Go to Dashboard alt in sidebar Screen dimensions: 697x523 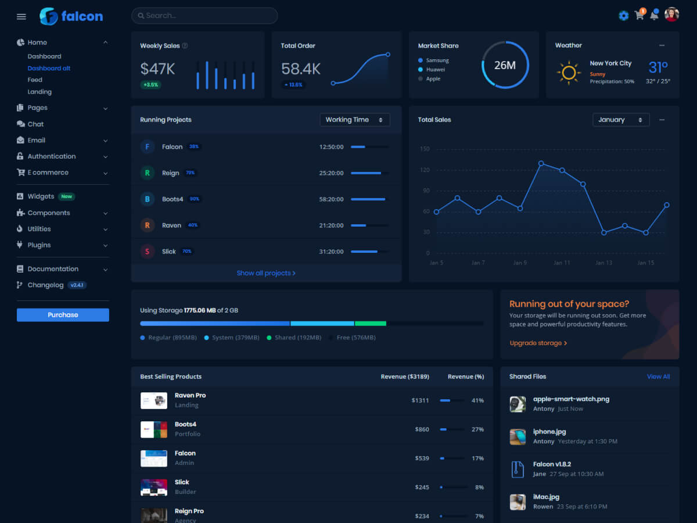(x=49, y=69)
